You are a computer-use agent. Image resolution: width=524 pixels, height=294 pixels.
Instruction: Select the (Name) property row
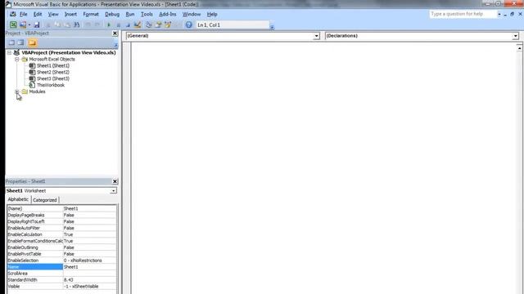pyautogui.click(x=62, y=209)
